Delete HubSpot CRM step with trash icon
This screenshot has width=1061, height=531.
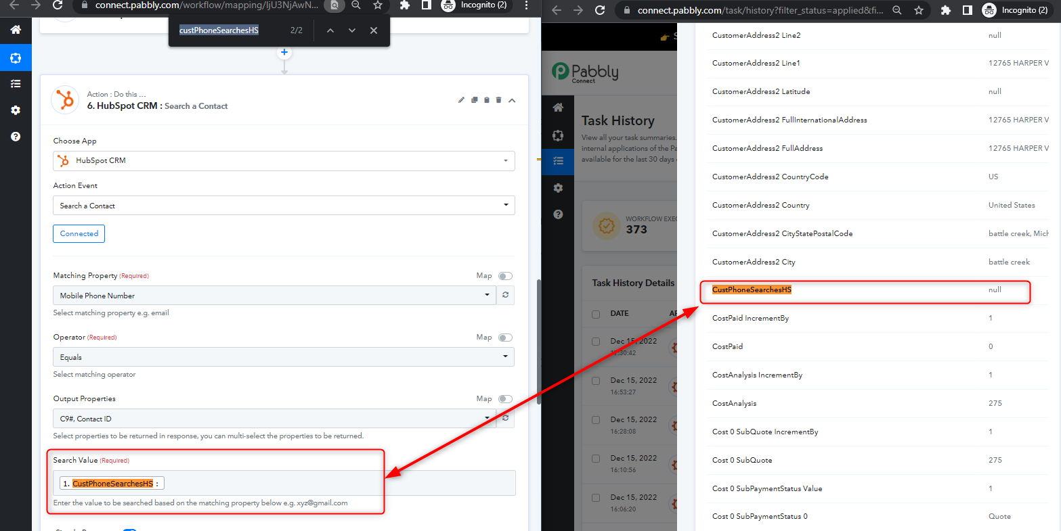click(x=499, y=100)
